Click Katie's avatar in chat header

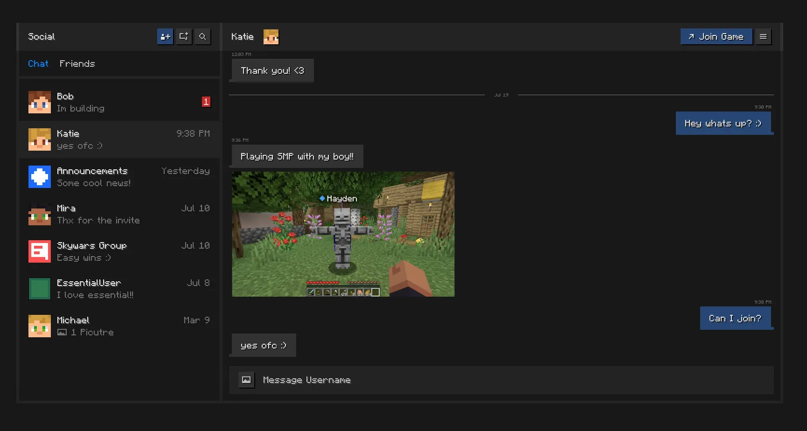tap(271, 37)
